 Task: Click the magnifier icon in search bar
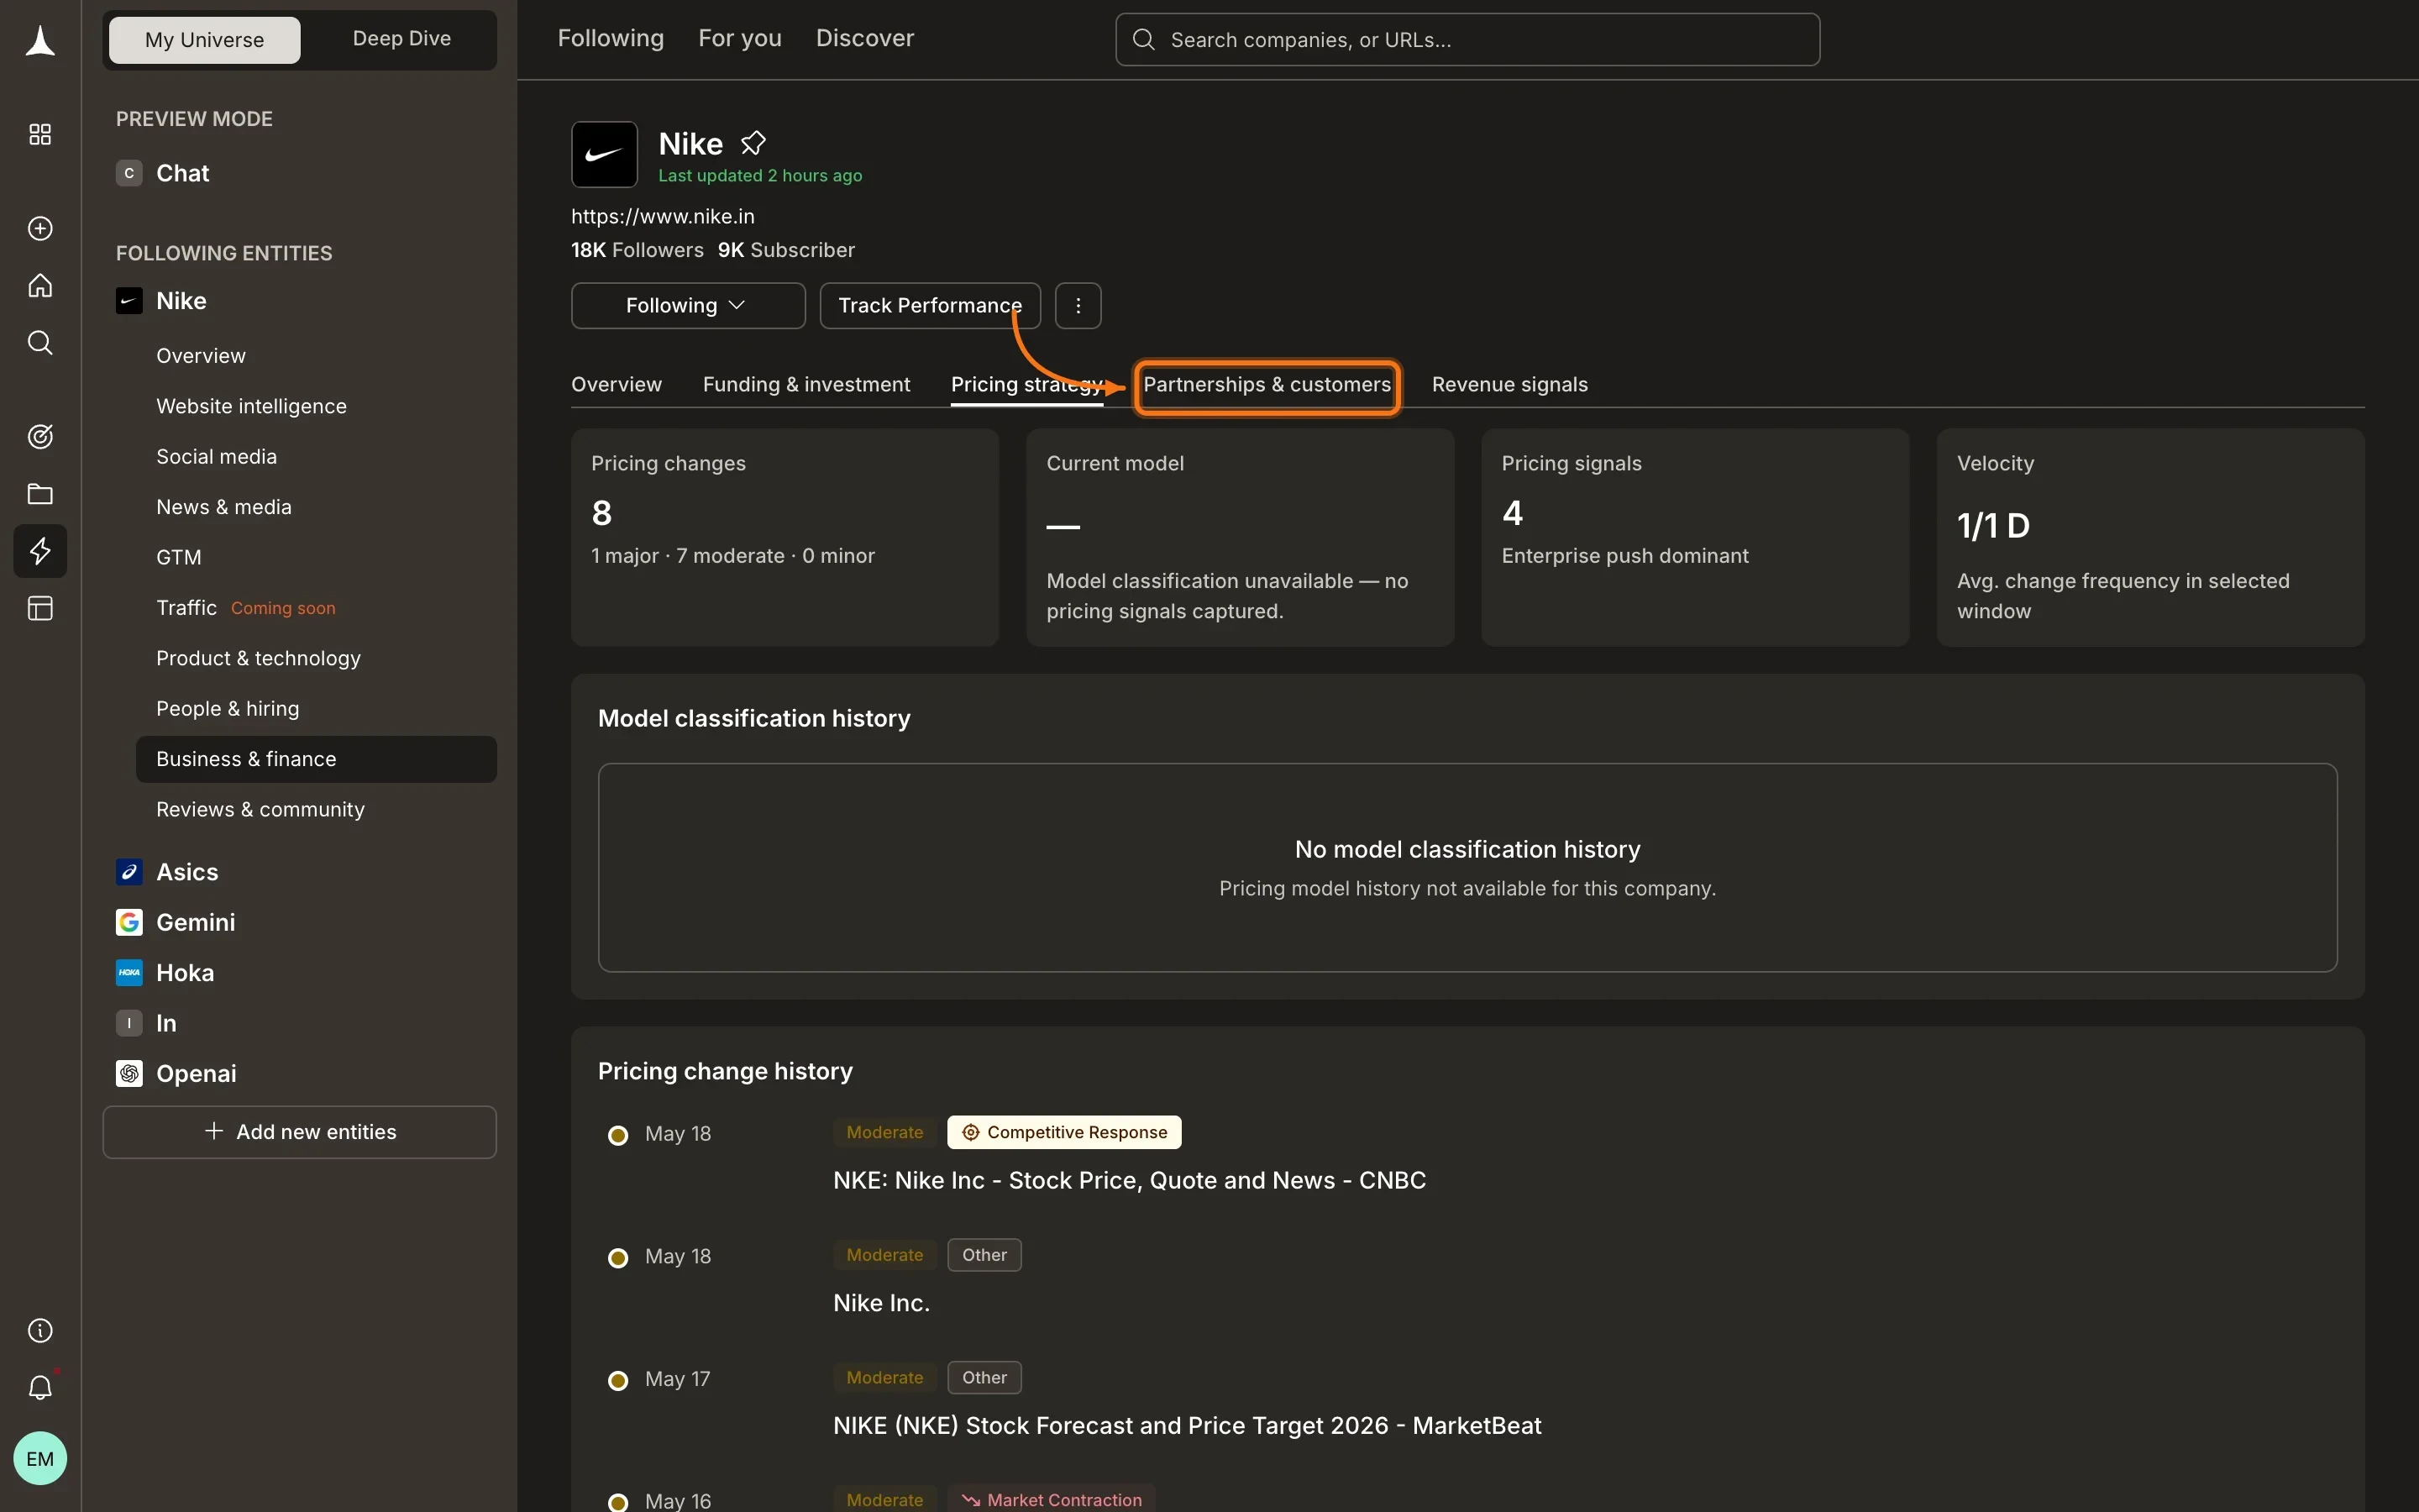1143,39
